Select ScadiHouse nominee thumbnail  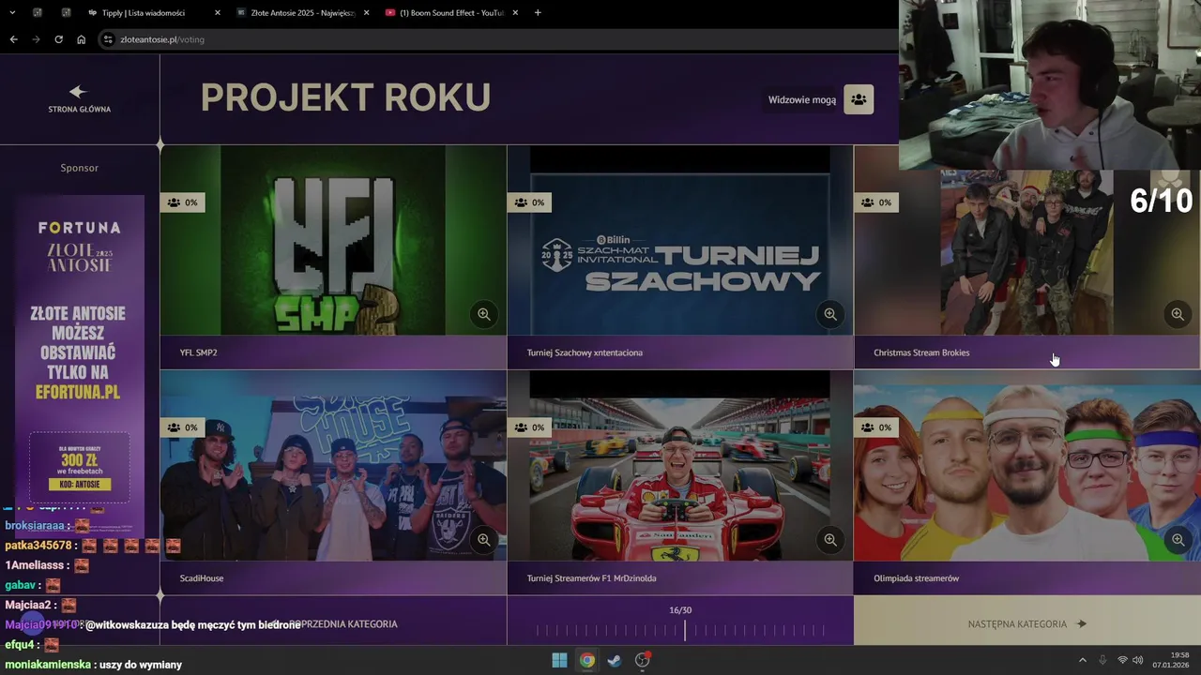click(x=333, y=466)
